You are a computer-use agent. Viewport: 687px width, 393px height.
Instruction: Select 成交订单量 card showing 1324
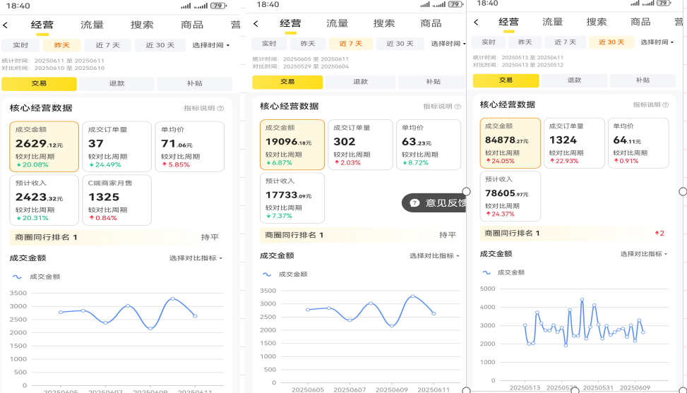point(574,143)
